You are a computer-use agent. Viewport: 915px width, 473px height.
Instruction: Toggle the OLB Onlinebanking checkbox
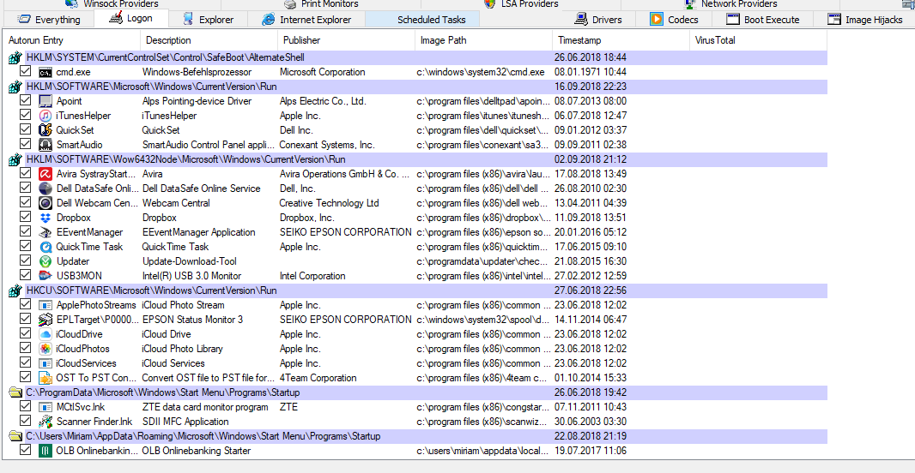tap(25, 450)
